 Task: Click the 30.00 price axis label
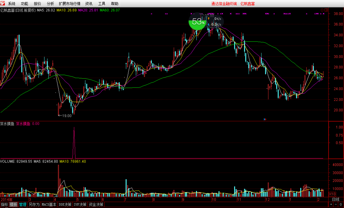point(338,57)
